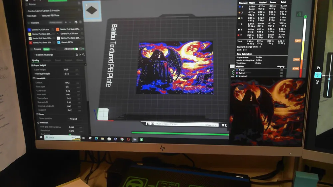Select the Global process mode toggle
Image resolution: width=333 pixels, height=187 pixels.
[x=46, y=49]
